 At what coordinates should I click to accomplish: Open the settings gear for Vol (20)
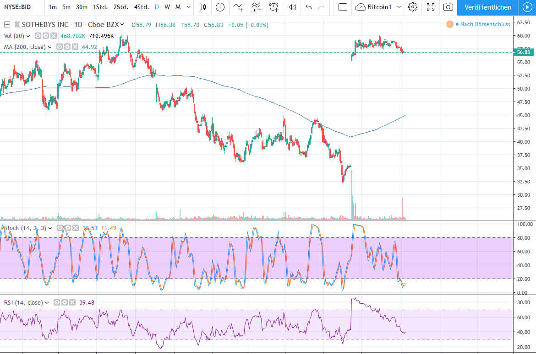[x=46, y=36]
